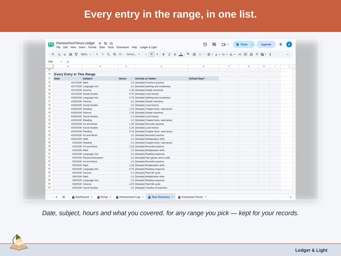The width and height of the screenshot is (341, 256).
Task: Switch to the Homeschool Log tab
Action: point(130,197)
